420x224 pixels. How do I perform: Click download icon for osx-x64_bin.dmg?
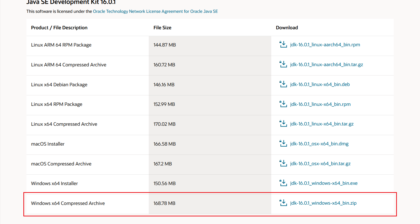[x=283, y=143]
